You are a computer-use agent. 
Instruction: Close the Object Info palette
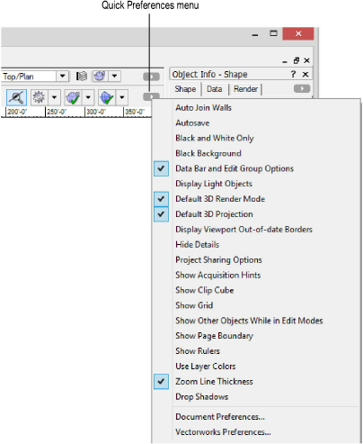point(305,74)
